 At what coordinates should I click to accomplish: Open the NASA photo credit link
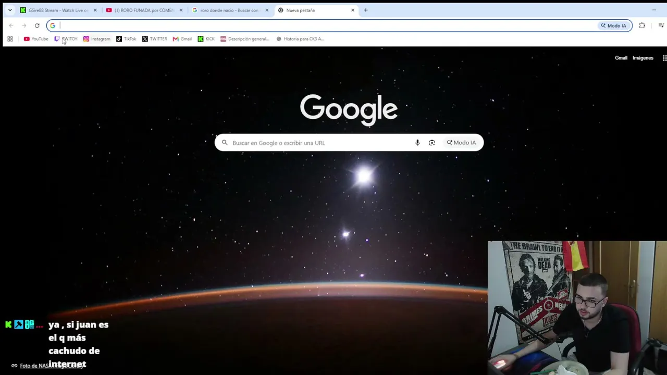click(x=51, y=366)
